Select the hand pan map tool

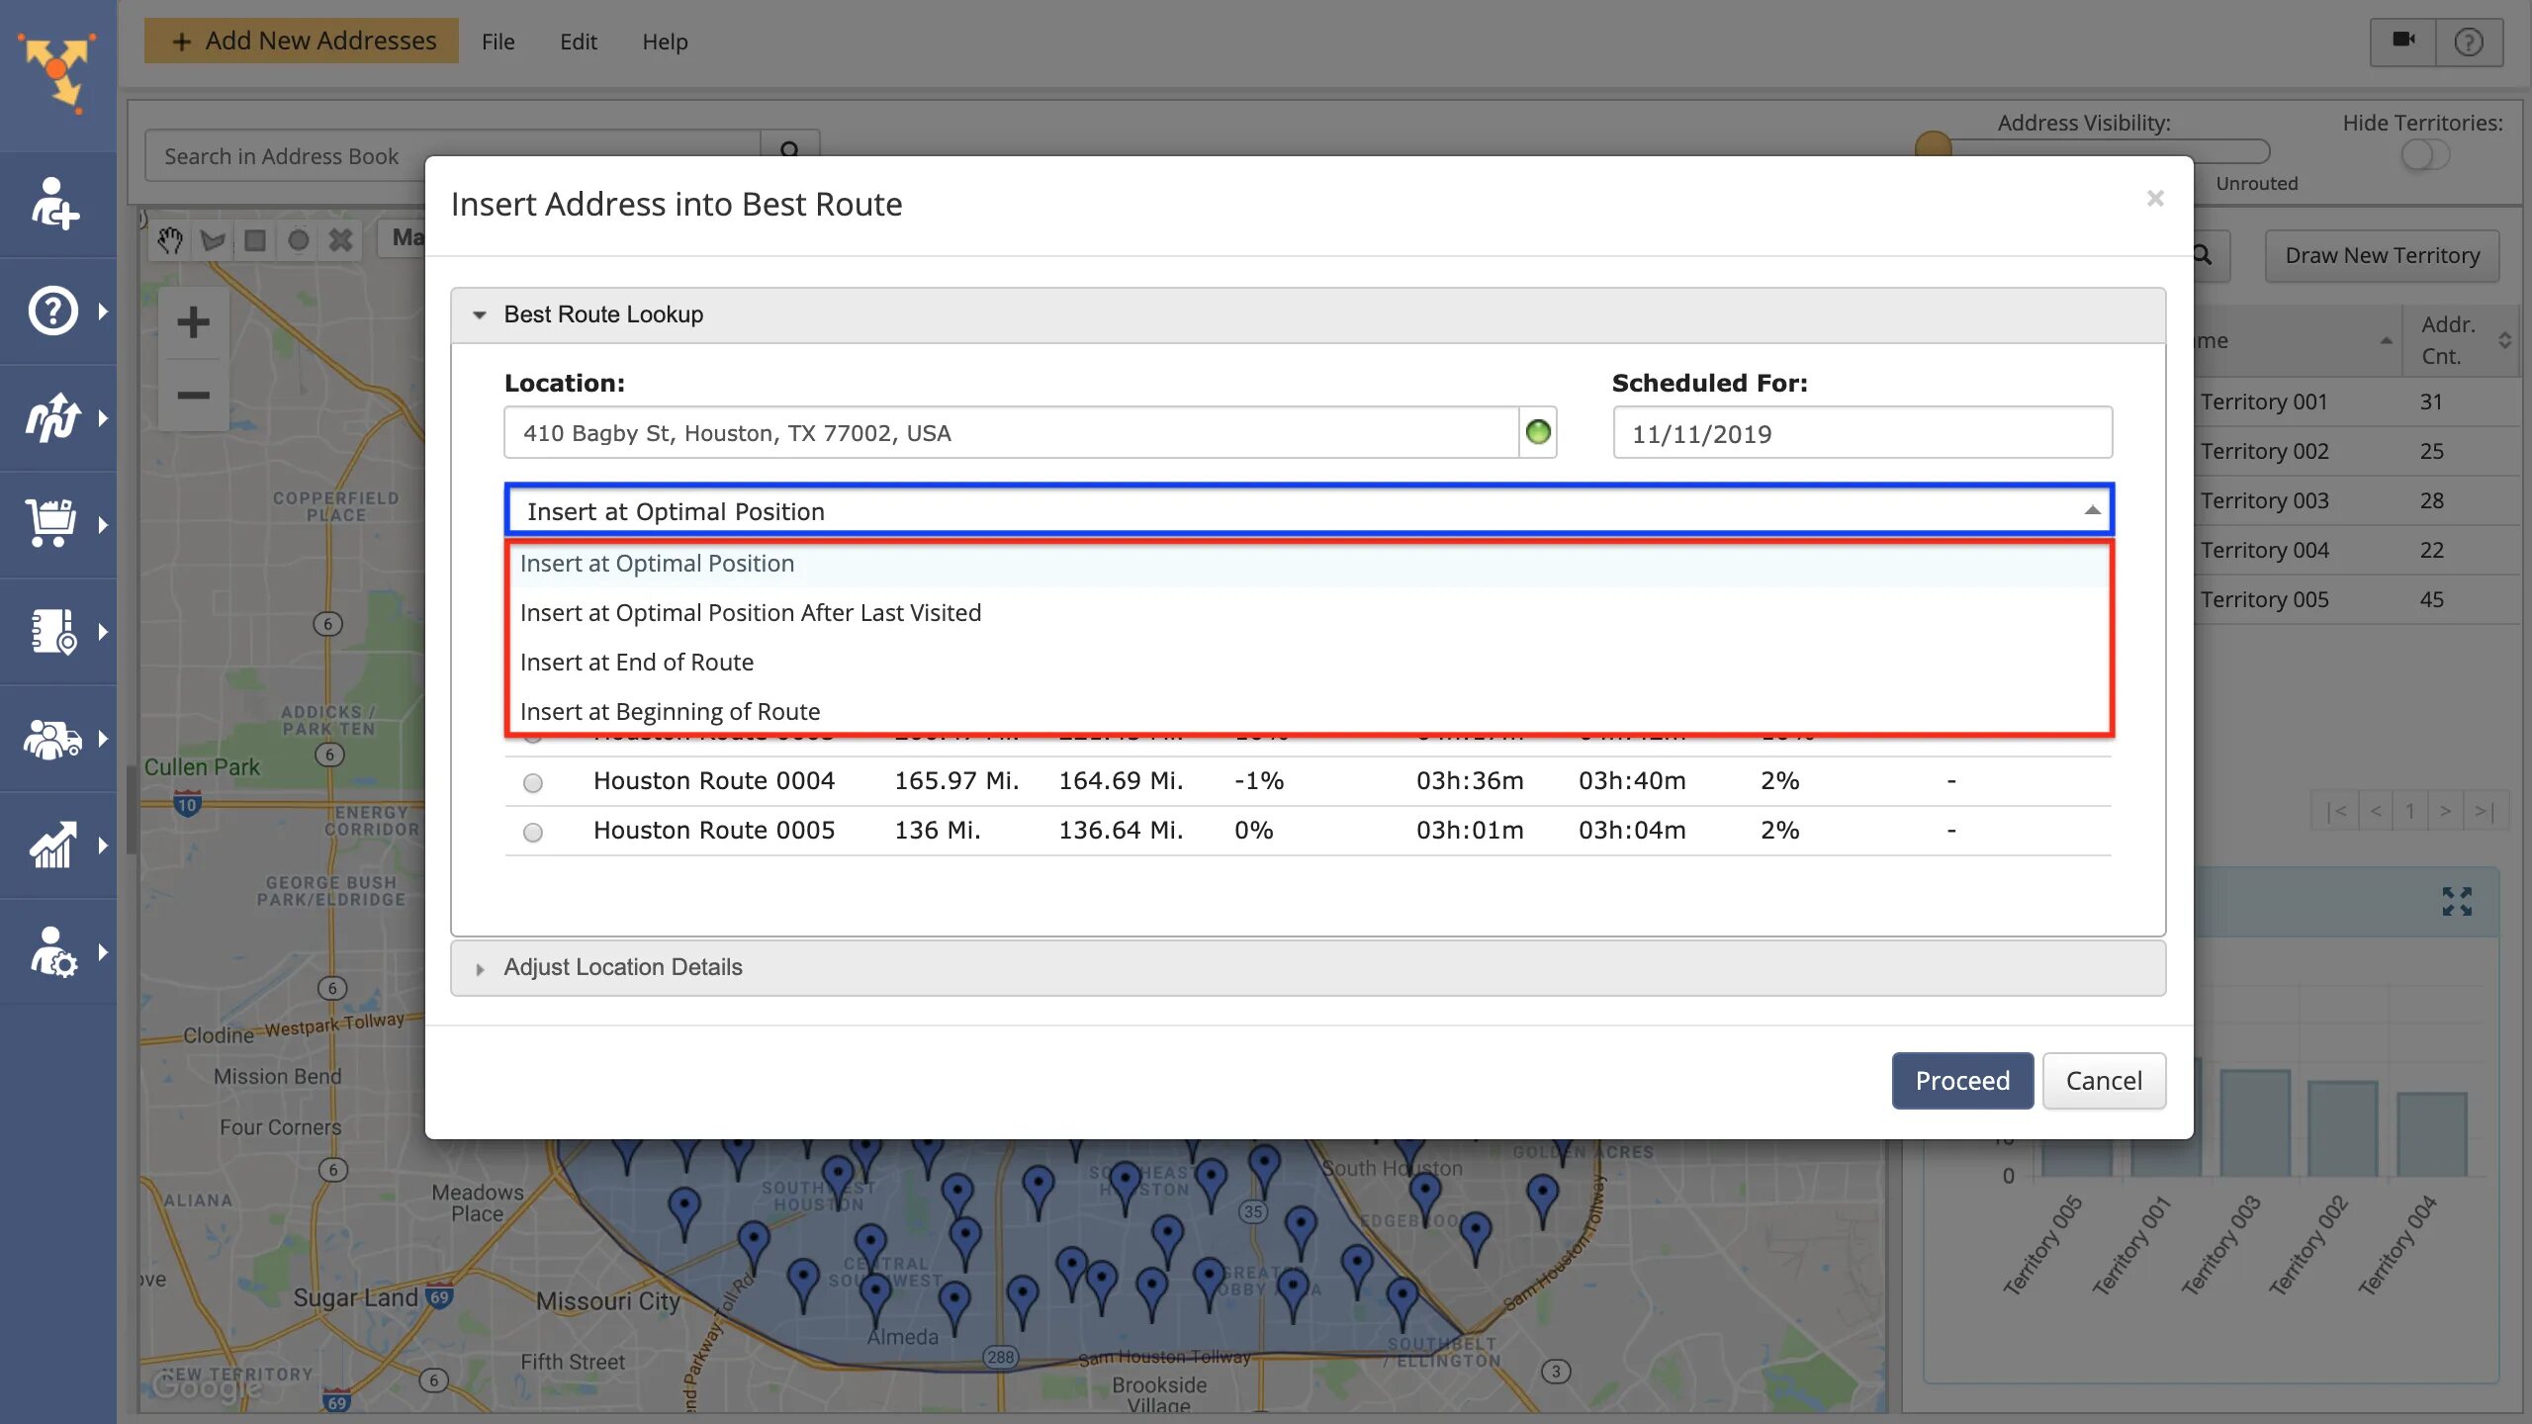[170, 240]
